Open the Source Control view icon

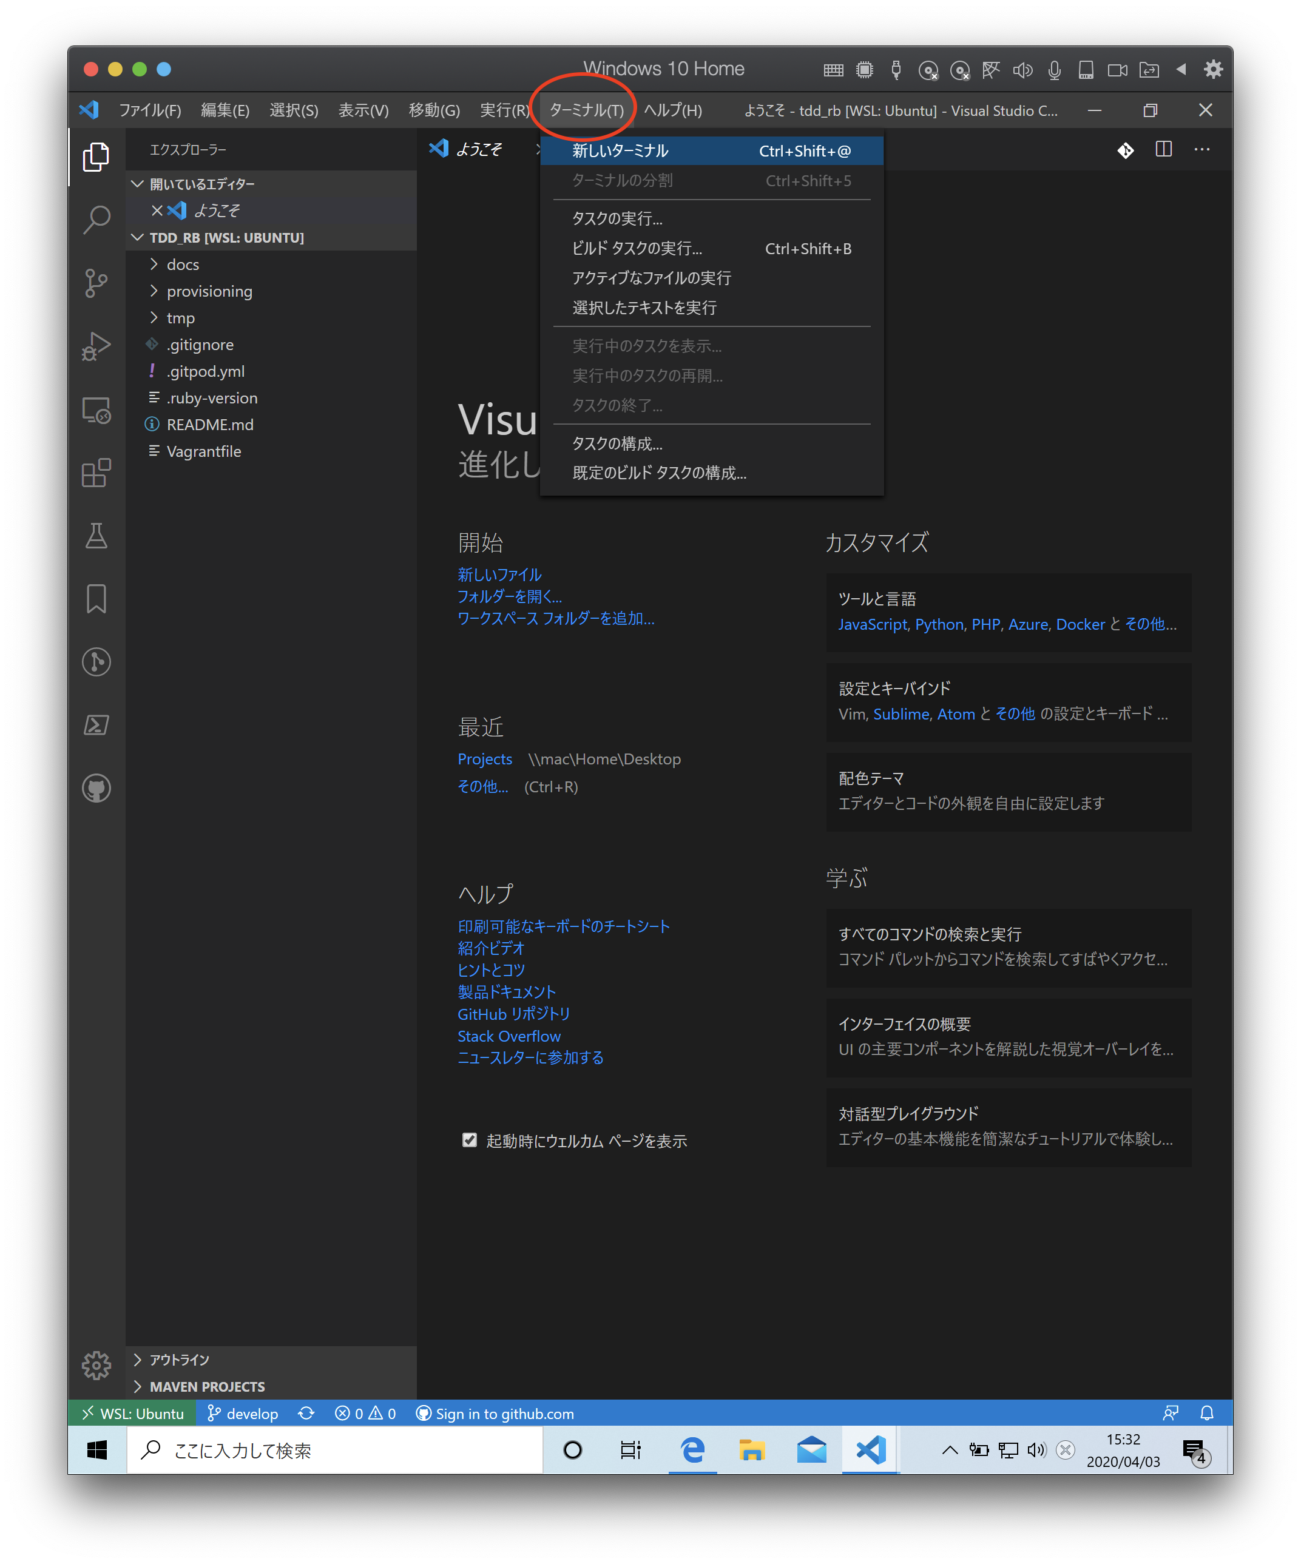click(x=96, y=283)
